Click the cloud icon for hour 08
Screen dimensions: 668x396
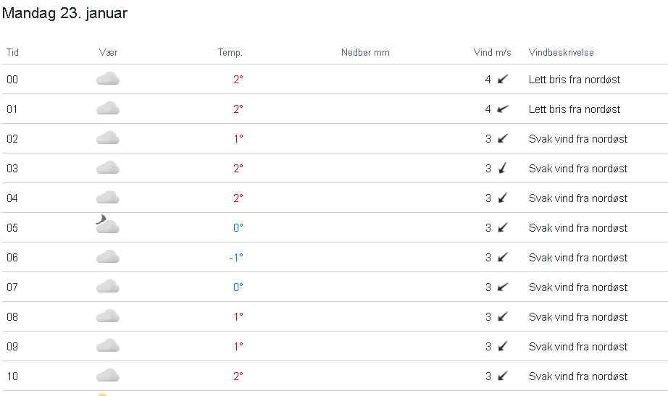coord(108,316)
